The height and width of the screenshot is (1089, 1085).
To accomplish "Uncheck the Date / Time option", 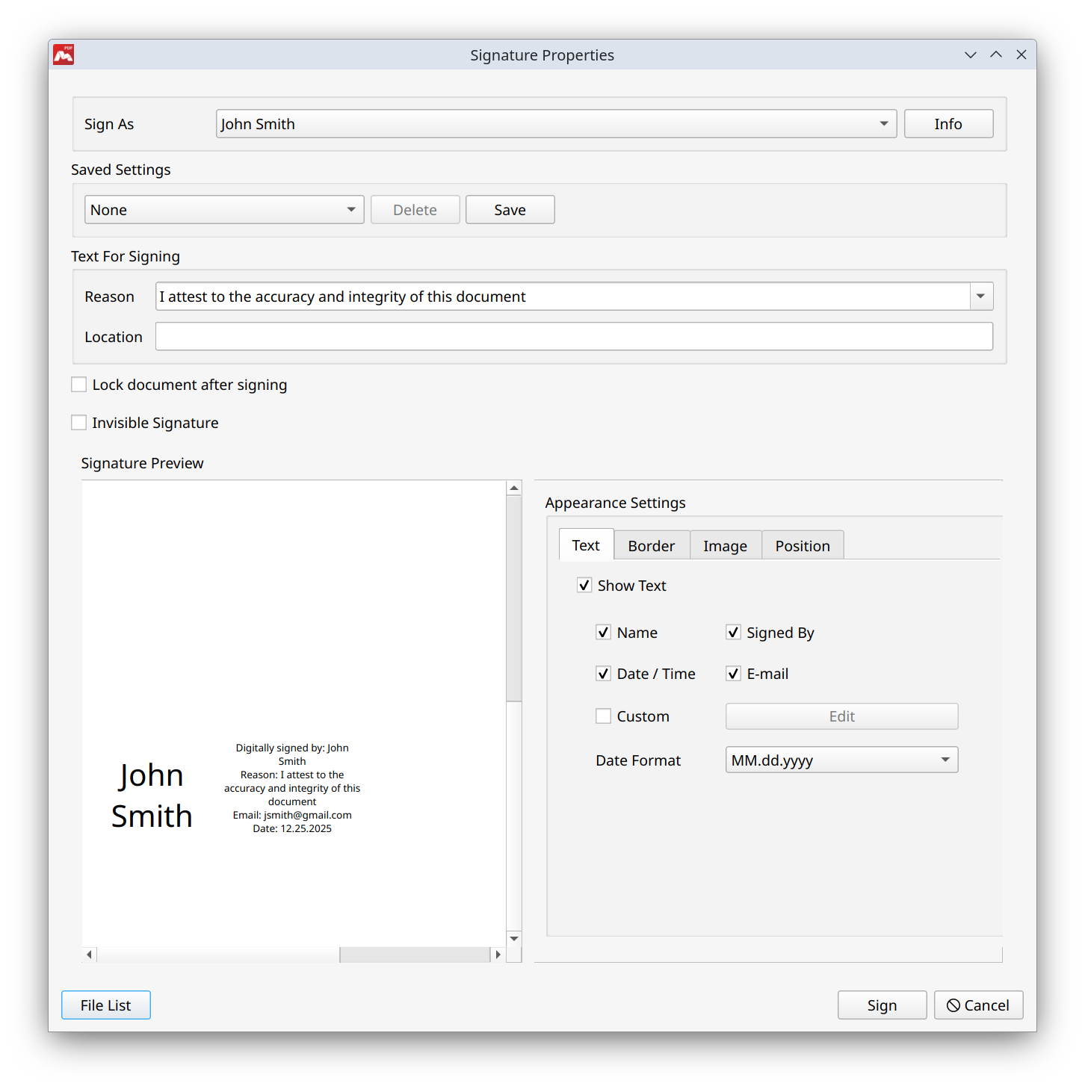I will [603, 673].
